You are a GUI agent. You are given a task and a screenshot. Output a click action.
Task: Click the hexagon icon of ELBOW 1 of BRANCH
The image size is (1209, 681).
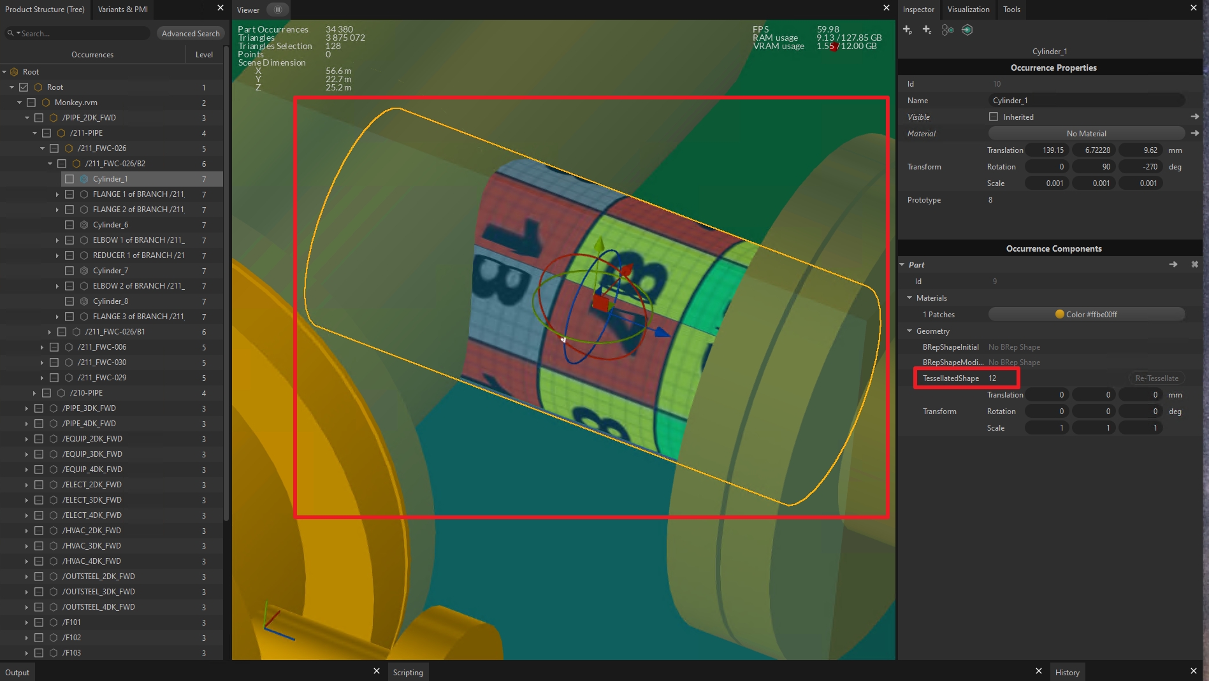tap(84, 240)
